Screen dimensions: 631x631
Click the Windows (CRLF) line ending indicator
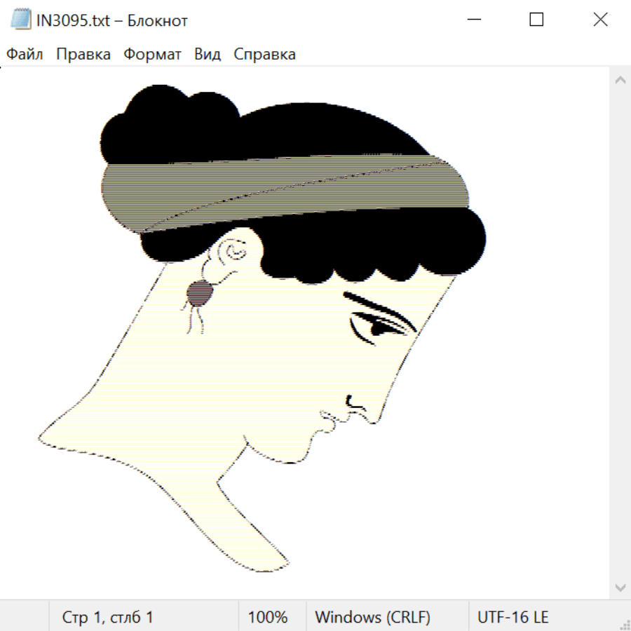[x=372, y=617]
